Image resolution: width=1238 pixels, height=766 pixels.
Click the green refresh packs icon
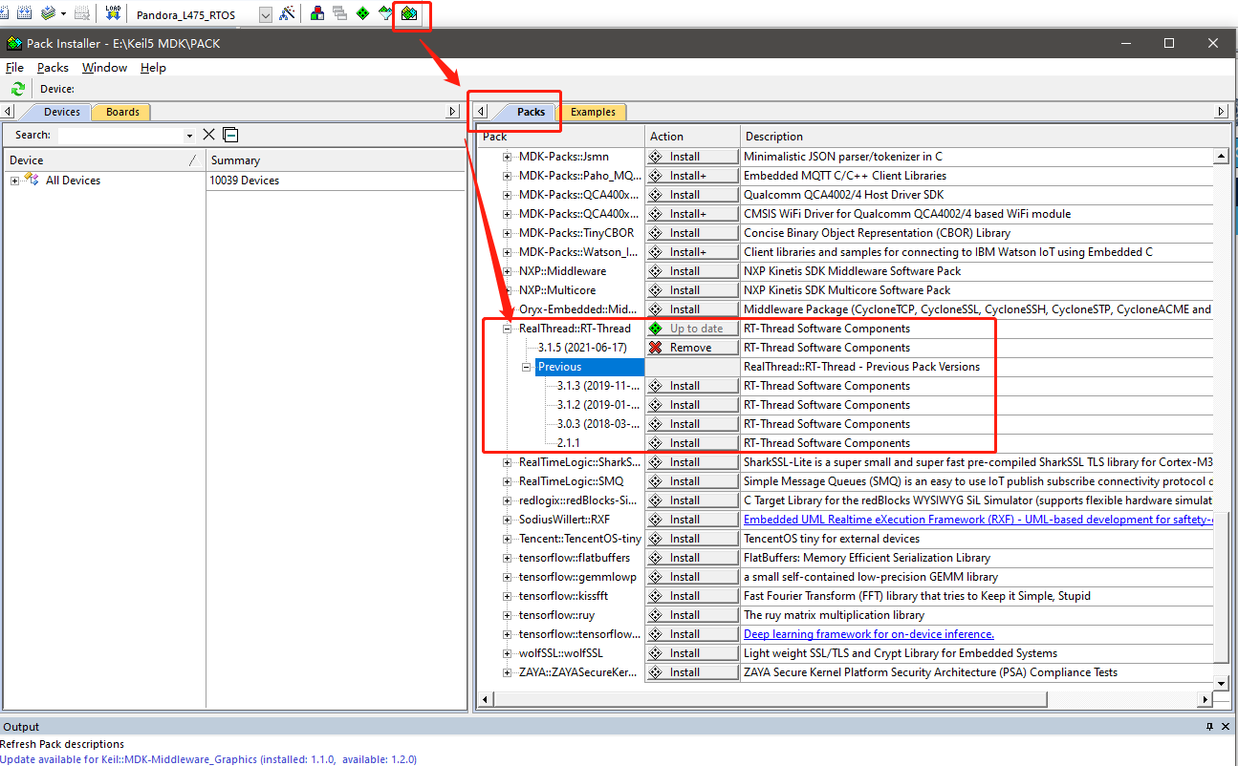coord(17,89)
